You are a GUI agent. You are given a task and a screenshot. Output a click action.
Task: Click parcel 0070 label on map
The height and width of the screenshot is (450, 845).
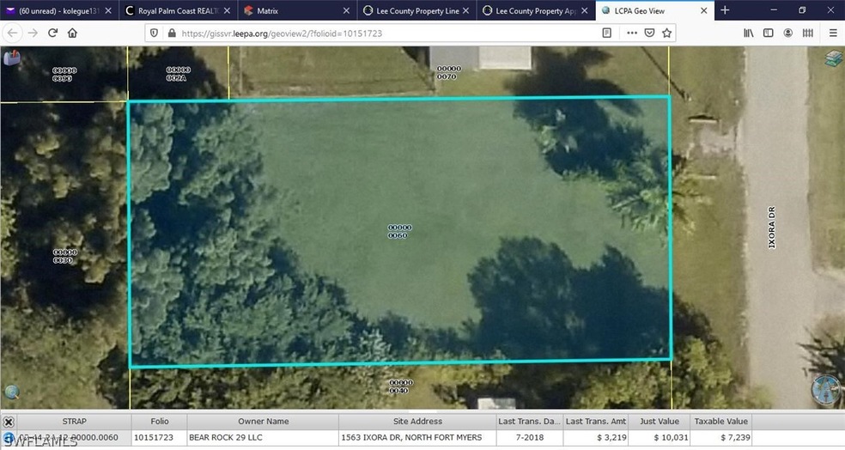coord(448,73)
